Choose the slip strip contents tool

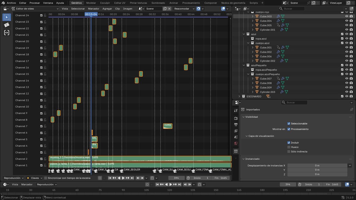click(7, 33)
